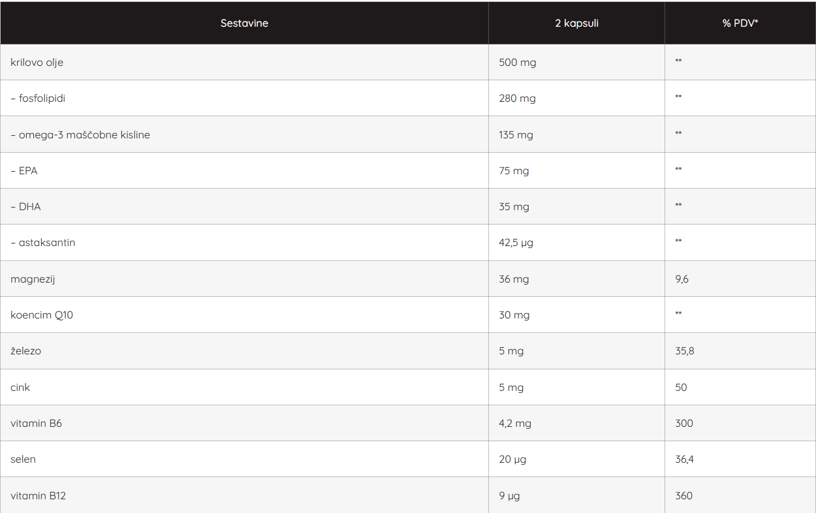Image resolution: width=816 pixels, height=513 pixels.
Task: Select the selen ingredient cell
Action: coord(24,459)
